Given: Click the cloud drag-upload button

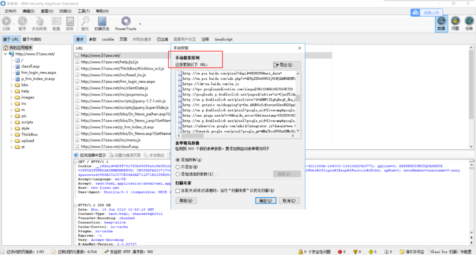Looking at the screenshot, I should tap(427, 12).
